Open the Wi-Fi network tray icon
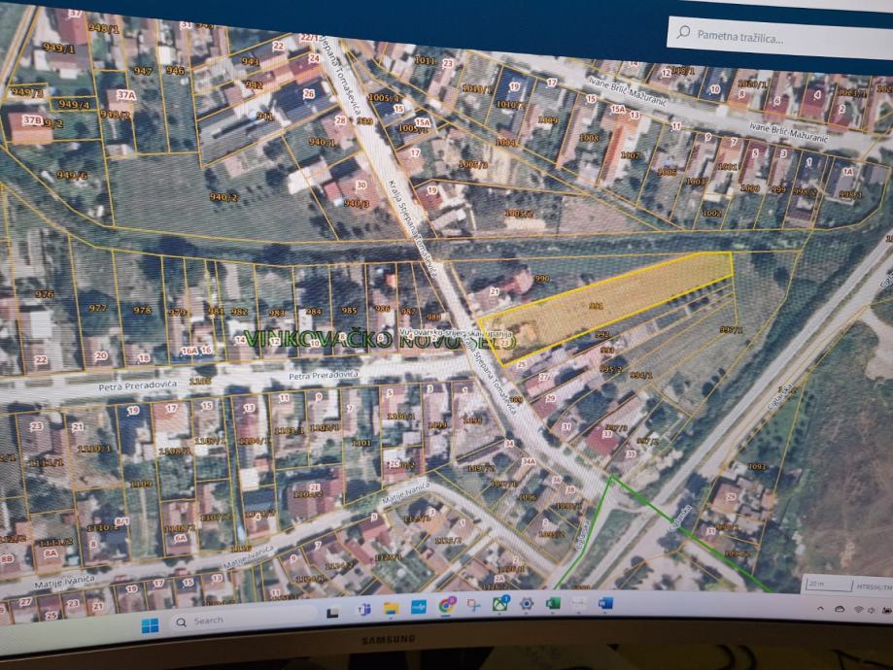The height and width of the screenshot is (670, 893). 857,610
